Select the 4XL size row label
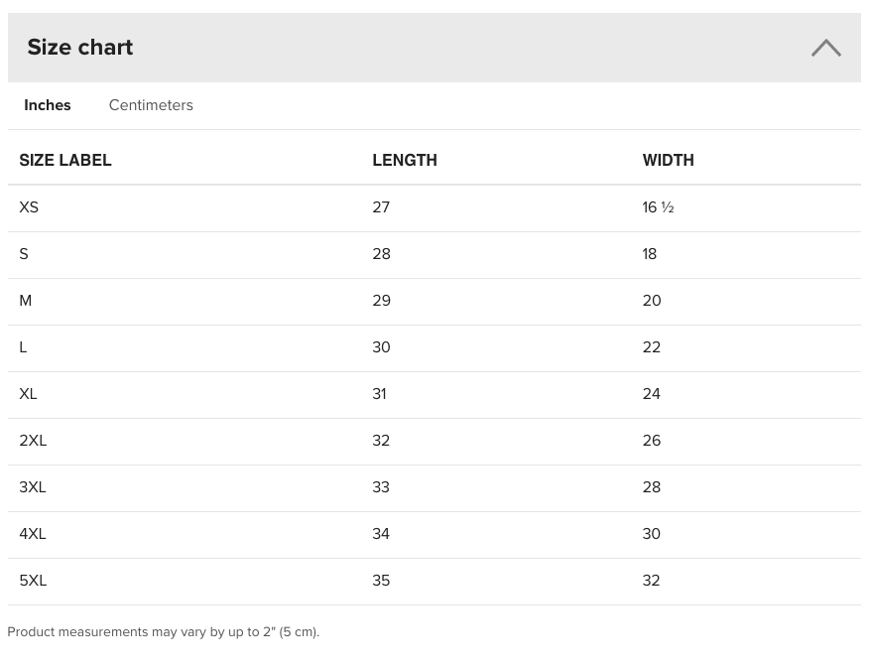The width and height of the screenshot is (872, 667). pos(33,534)
